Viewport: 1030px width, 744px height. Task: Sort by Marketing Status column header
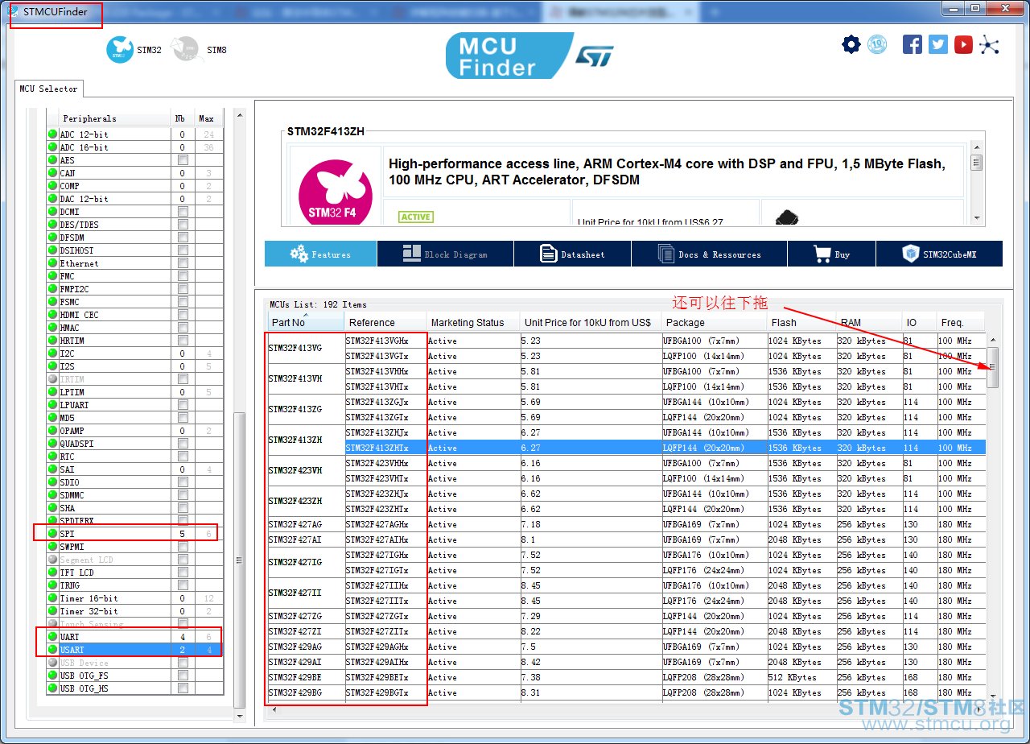[x=473, y=322]
